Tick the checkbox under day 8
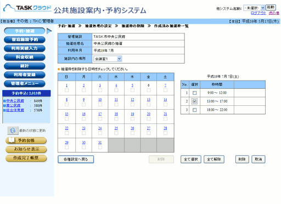281x204 pixels. [x=67, y=104]
